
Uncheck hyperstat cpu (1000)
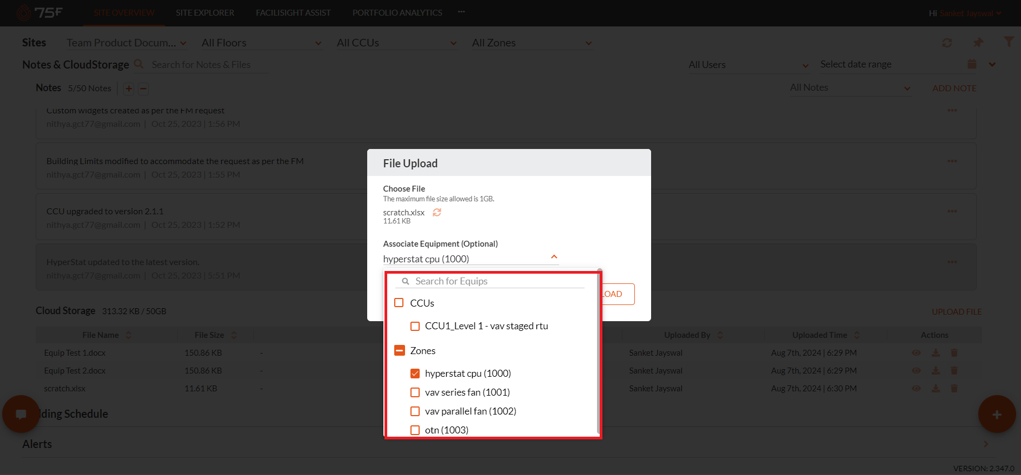point(415,374)
